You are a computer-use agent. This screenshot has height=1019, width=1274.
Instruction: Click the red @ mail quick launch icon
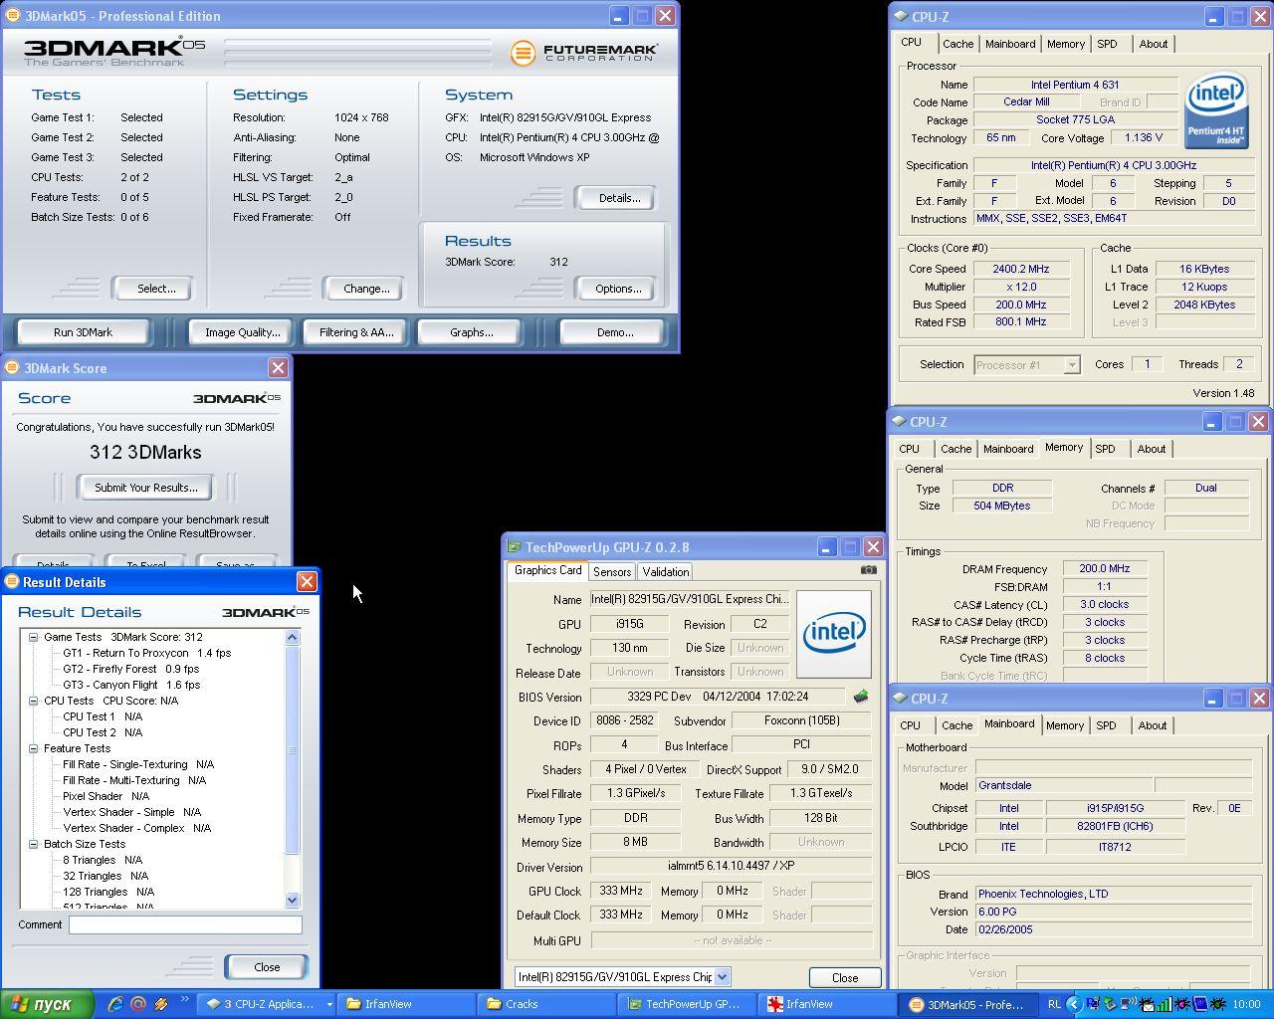pos(138,1004)
